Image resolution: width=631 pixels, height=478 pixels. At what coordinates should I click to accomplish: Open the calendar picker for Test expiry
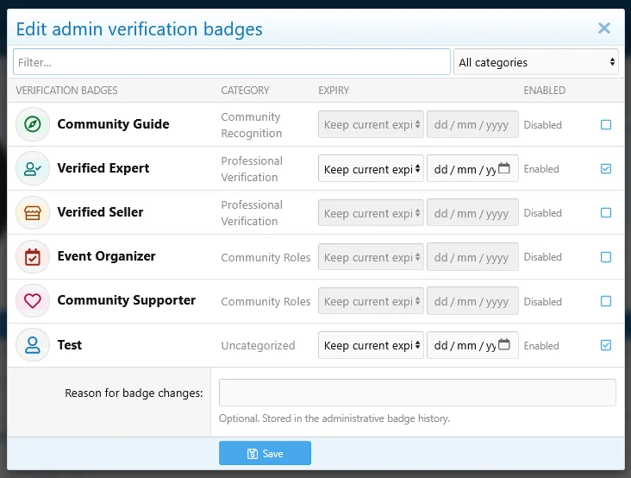click(503, 345)
